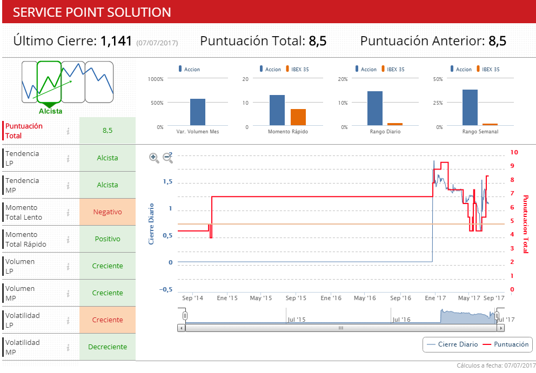Click the blue Accion bar in Var. Volumen Mes

[x=198, y=112]
